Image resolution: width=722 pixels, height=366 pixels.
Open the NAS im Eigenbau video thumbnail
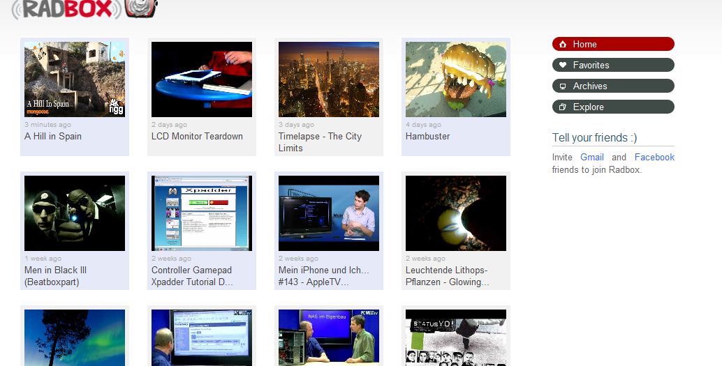point(329,337)
